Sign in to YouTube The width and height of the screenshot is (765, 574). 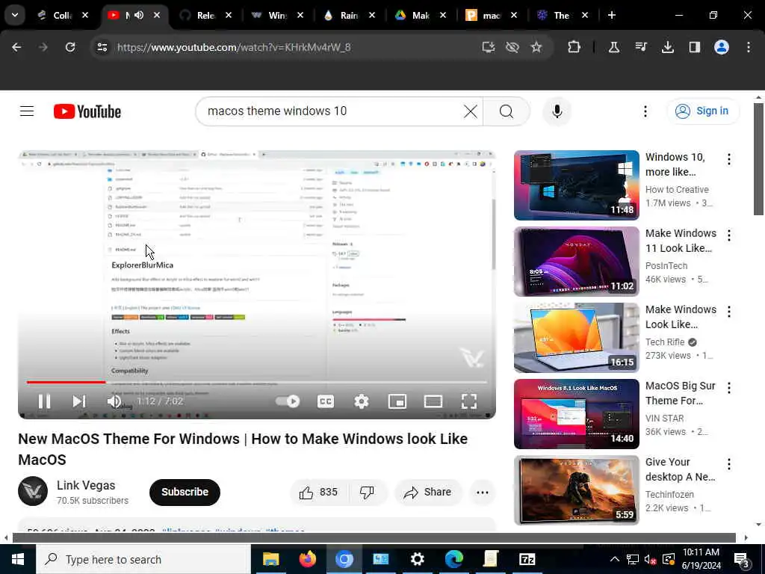click(702, 111)
